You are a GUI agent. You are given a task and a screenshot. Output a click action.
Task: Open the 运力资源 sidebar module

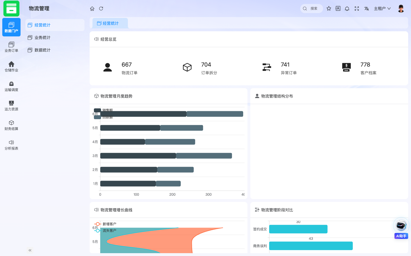pyautogui.click(x=11, y=106)
